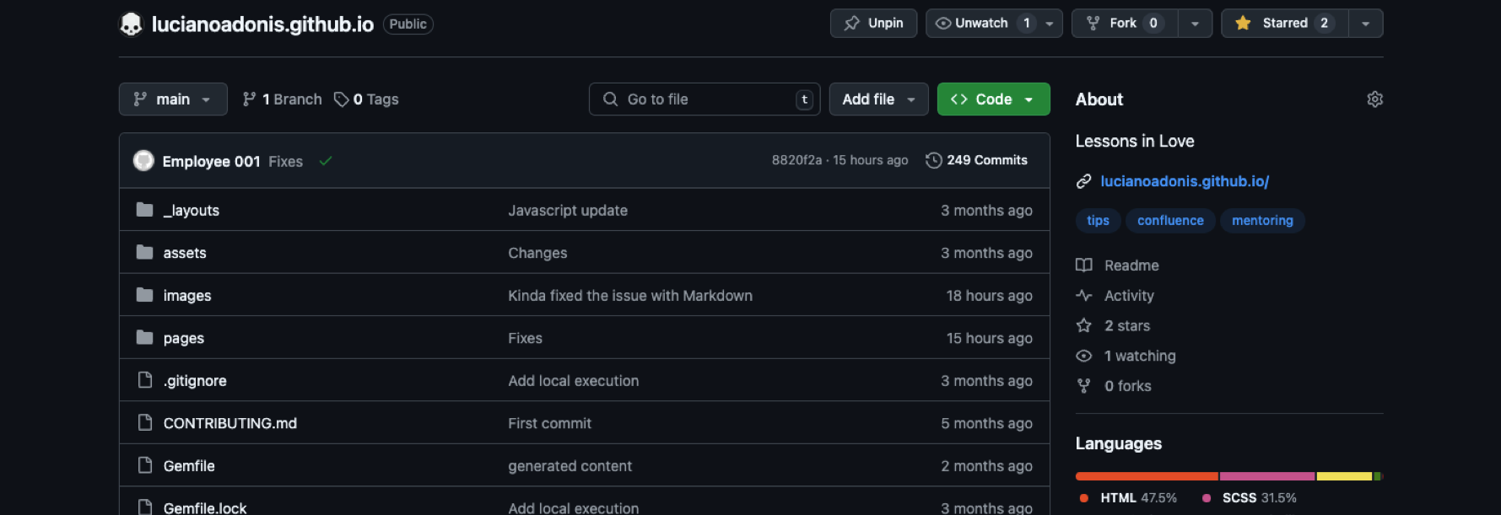Open the _layouts folder
The height and width of the screenshot is (515, 1501).
tap(191, 211)
